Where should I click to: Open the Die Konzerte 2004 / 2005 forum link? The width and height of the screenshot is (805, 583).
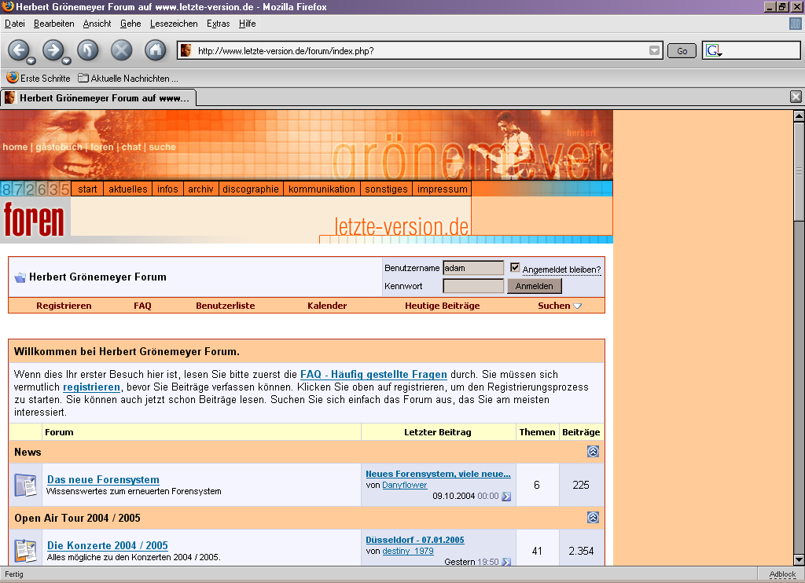coord(107,545)
